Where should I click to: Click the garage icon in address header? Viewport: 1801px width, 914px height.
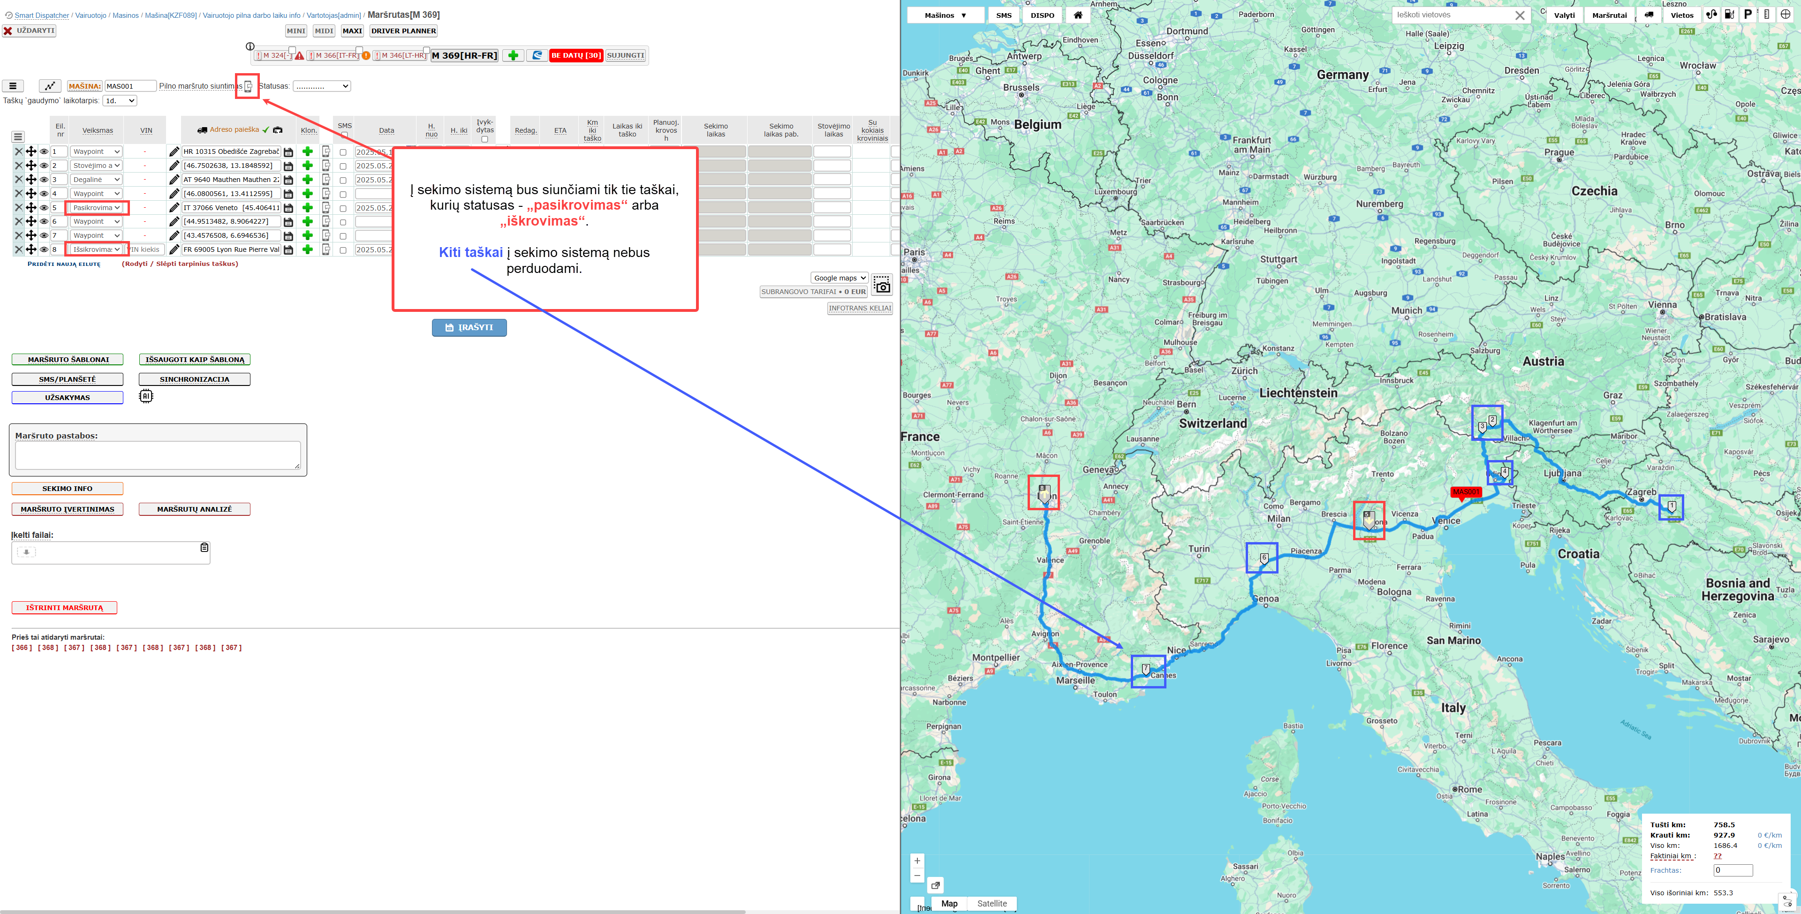click(x=278, y=130)
